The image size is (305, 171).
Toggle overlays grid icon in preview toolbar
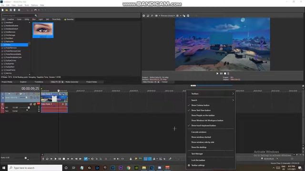coord(177,16)
